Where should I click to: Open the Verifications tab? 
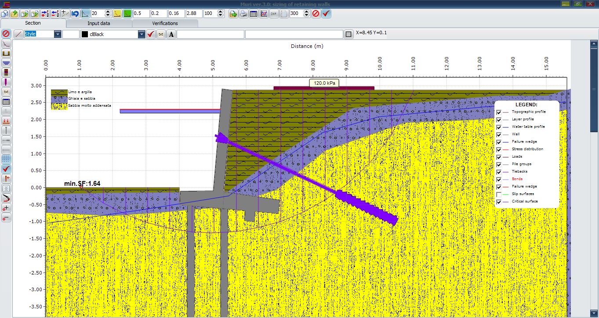point(165,23)
